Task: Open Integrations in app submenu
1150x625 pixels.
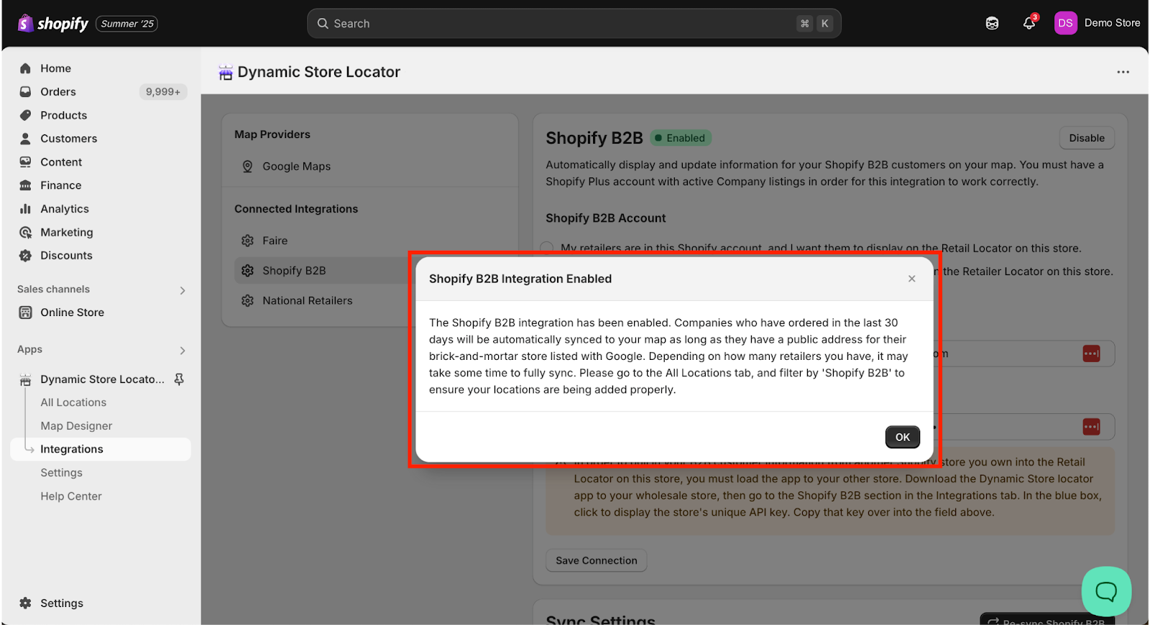Action: 101,449
